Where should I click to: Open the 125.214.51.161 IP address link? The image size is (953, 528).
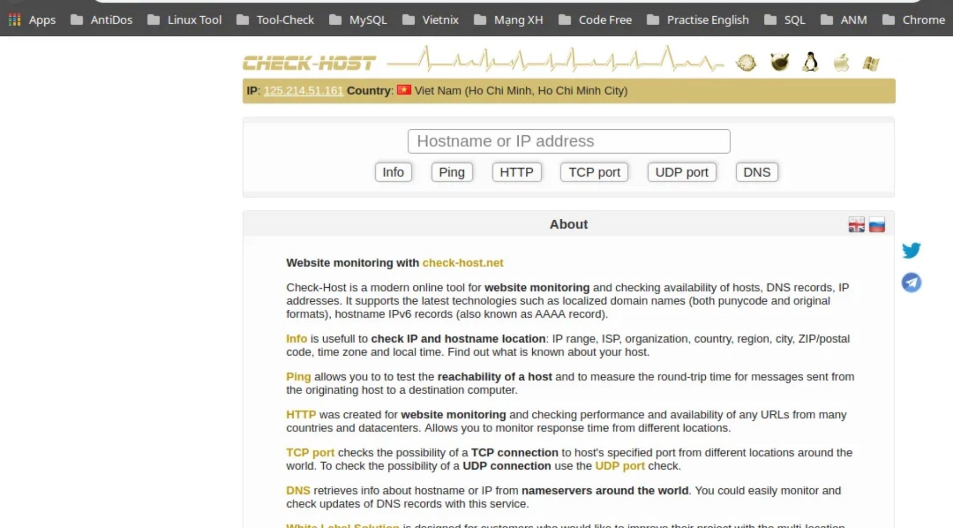pyautogui.click(x=303, y=91)
